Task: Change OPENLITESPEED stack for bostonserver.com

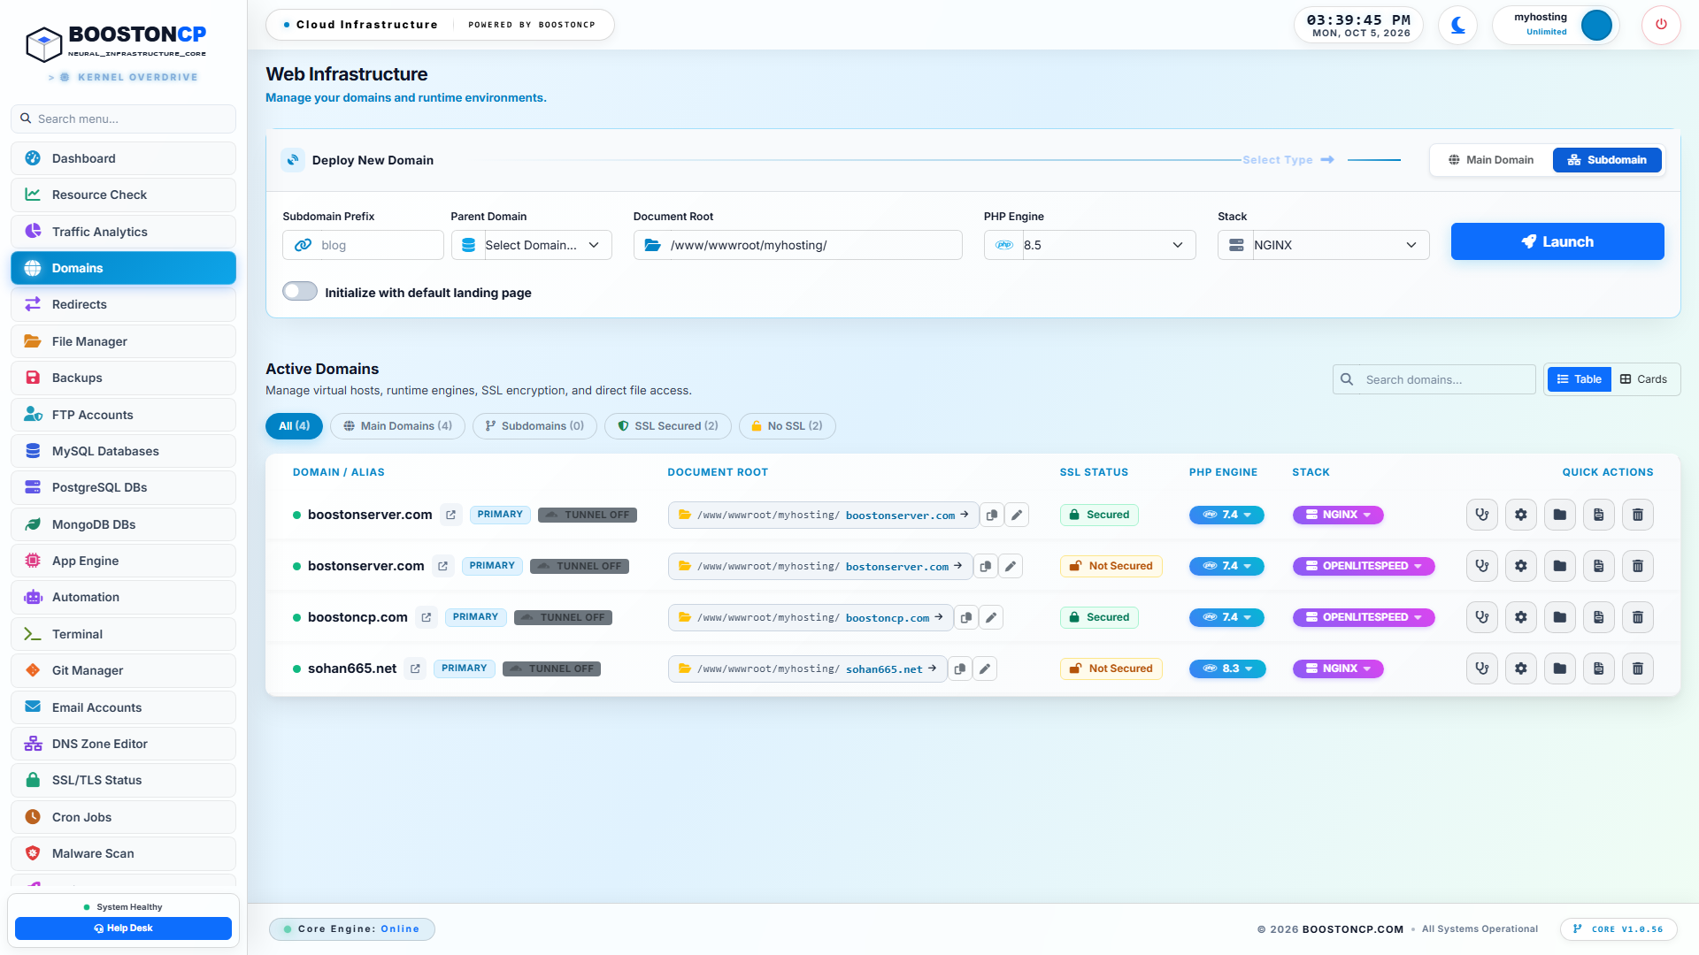Action: point(1364,566)
